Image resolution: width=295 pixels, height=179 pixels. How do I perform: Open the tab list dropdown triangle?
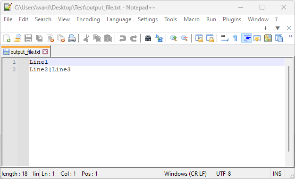278,28
